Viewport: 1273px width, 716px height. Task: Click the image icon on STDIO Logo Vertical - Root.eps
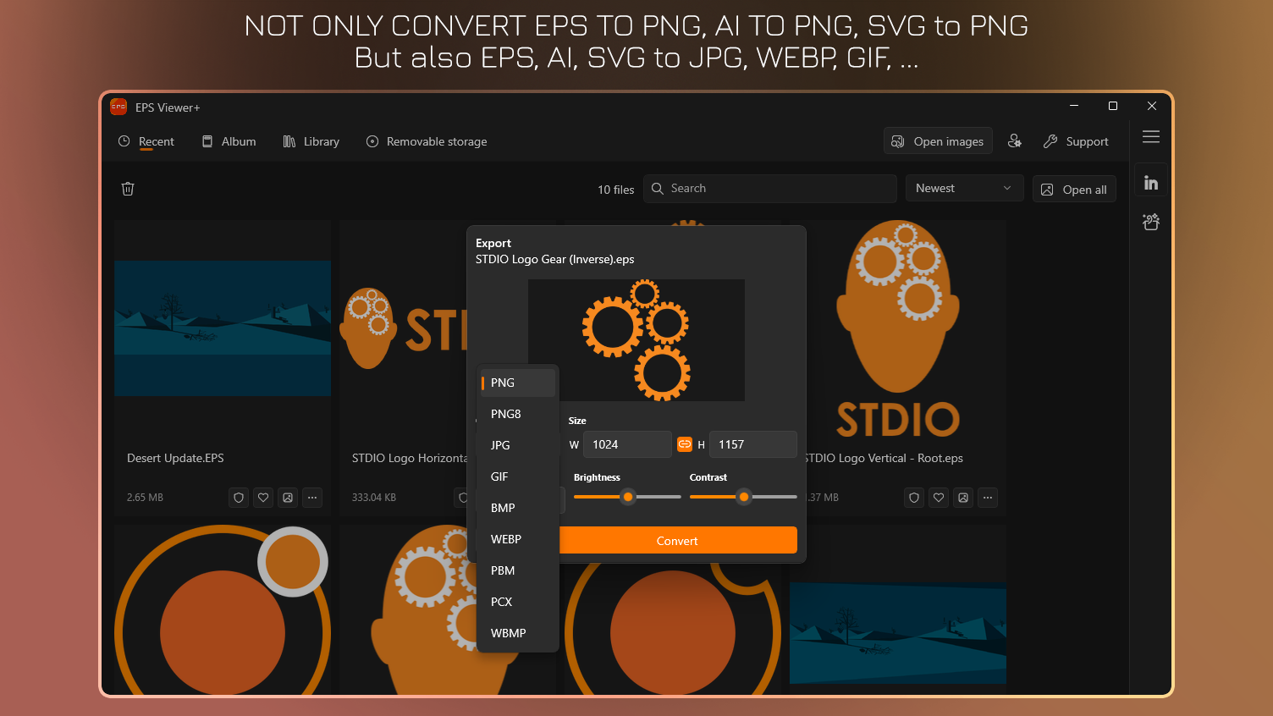pos(963,498)
